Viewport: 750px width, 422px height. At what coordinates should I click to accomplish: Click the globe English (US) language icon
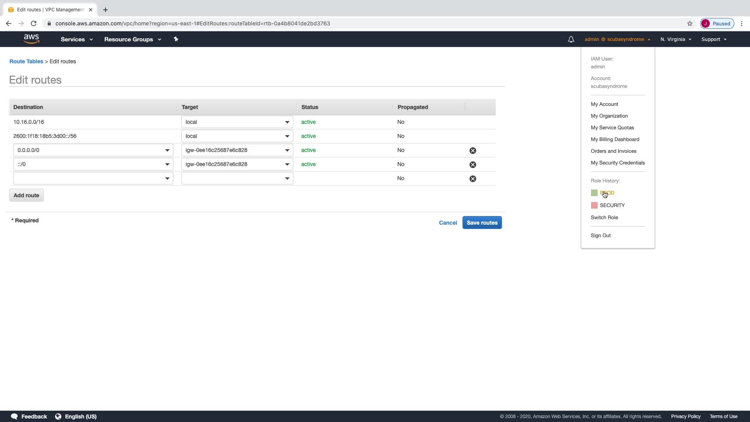pyautogui.click(x=58, y=417)
